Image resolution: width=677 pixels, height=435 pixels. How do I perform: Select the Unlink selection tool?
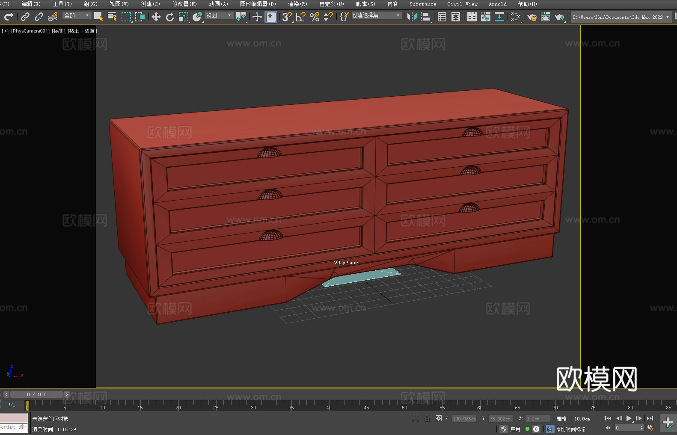pos(39,17)
